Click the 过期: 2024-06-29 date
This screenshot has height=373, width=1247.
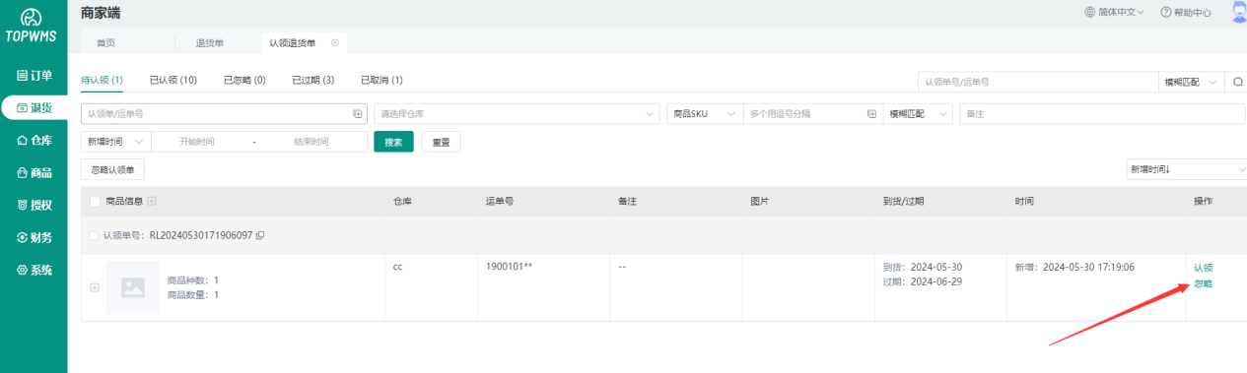tap(922, 281)
